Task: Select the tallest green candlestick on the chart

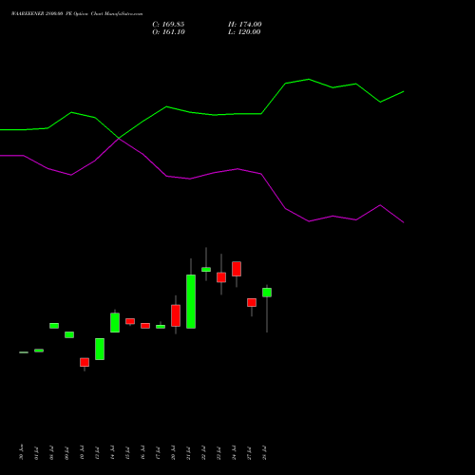Action: pos(191,301)
